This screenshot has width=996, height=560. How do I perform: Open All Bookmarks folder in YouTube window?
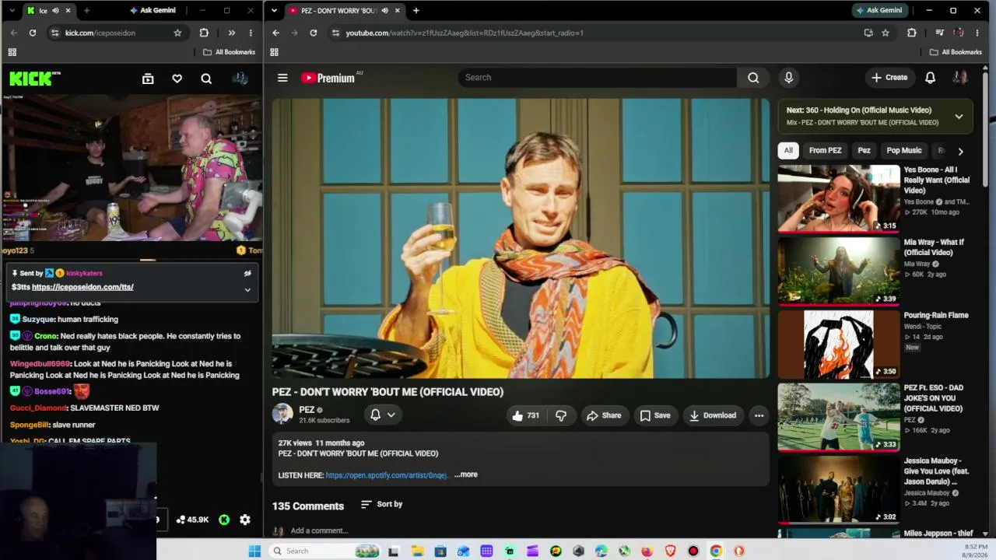pyautogui.click(x=956, y=52)
